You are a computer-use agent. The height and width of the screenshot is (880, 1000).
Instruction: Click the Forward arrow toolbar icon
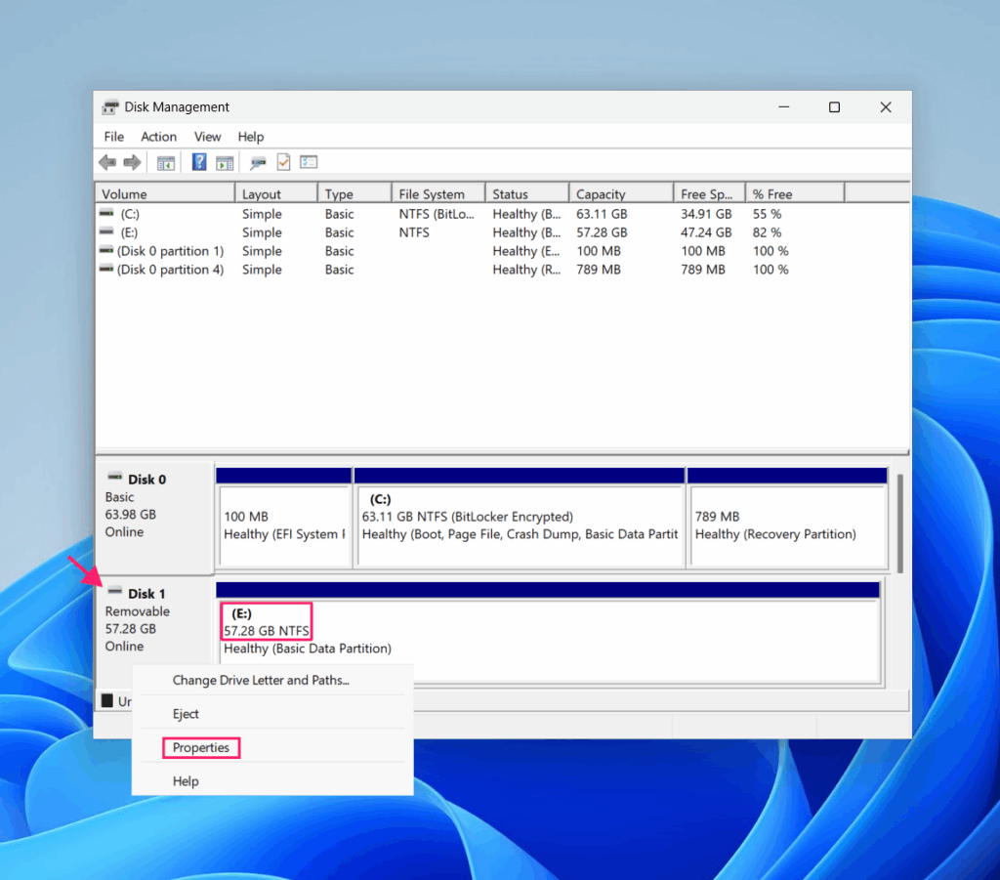132,162
